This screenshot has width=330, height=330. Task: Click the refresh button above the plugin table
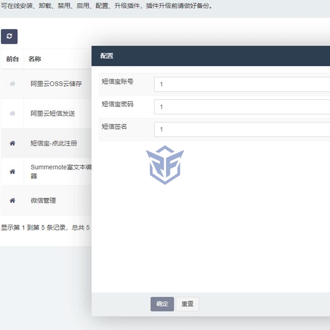(9, 37)
